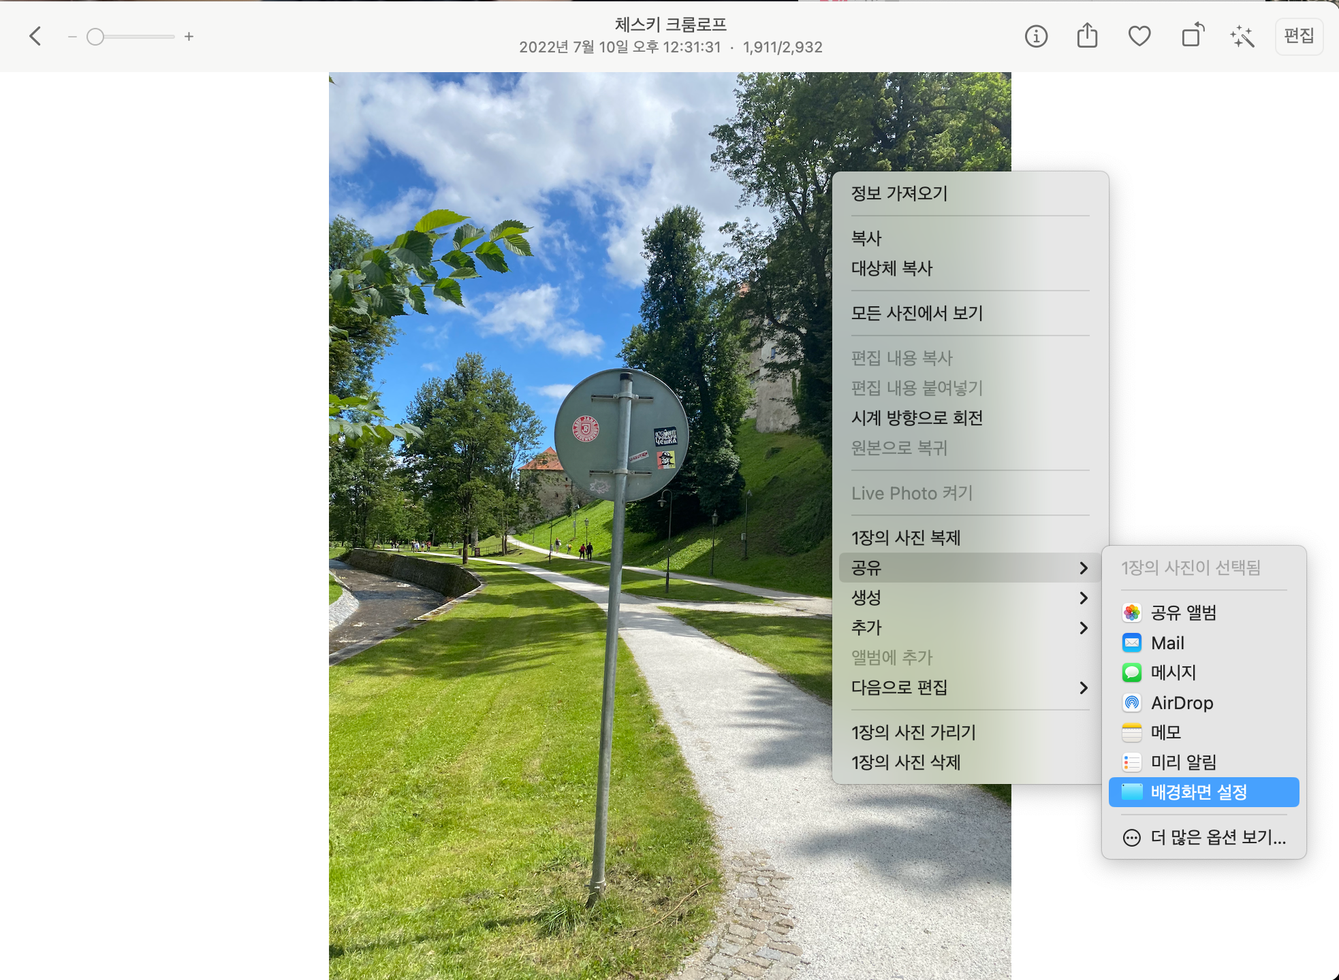Select 배경화면 설정 option
1339x980 pixels.
[x=1199, y=792]
